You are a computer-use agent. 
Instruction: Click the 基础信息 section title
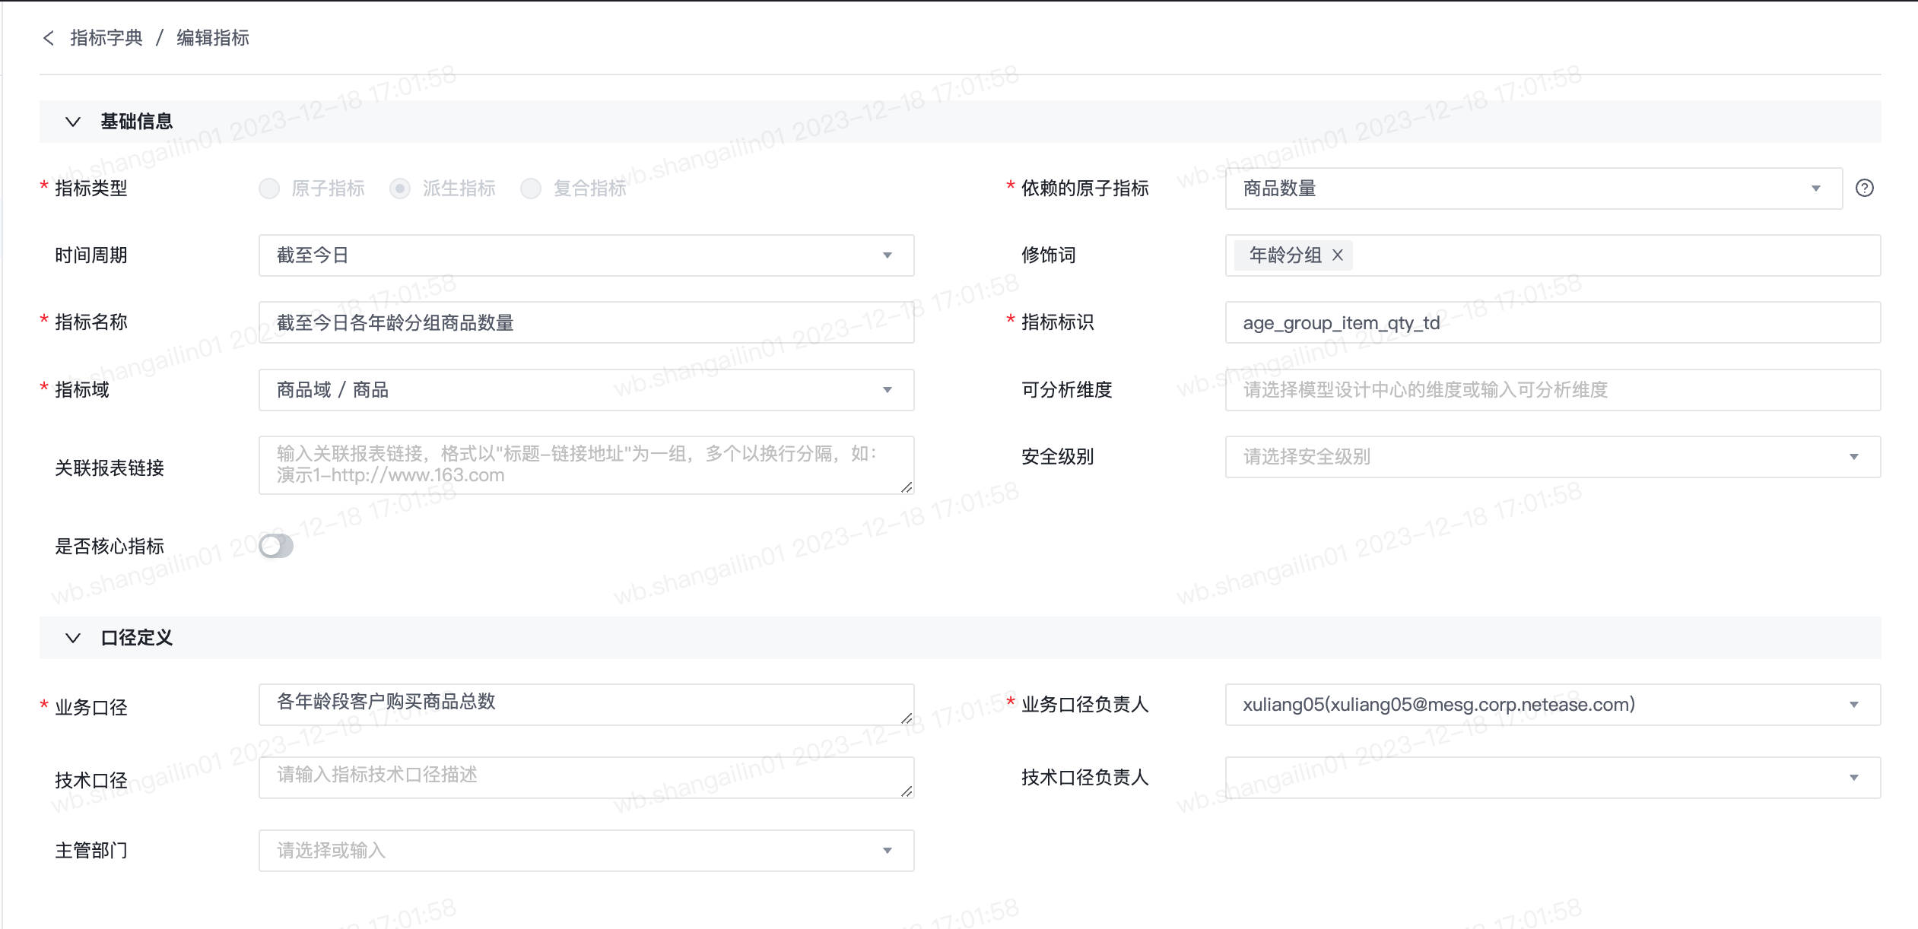tap(137, 122)
